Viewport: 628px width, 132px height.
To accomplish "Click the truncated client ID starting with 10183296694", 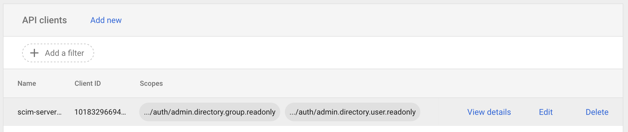I will [100, 112].
